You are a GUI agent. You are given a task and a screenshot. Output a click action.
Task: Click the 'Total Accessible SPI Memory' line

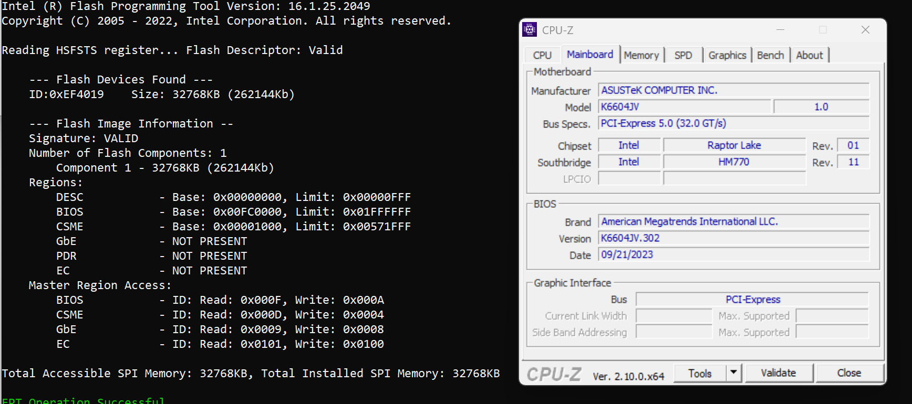tap(251, 374)
